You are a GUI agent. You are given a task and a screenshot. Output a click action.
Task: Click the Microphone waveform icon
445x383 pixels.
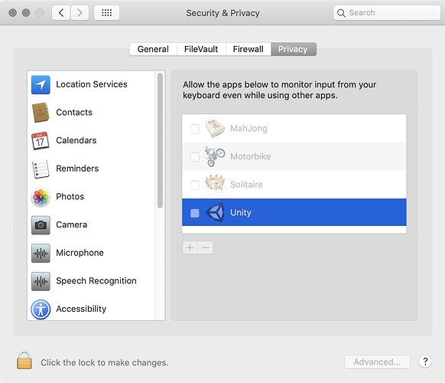(41, 253)
